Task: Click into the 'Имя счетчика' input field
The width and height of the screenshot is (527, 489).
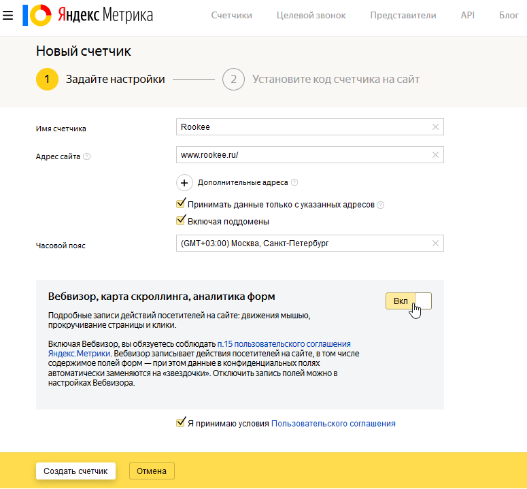Action: 303,127
